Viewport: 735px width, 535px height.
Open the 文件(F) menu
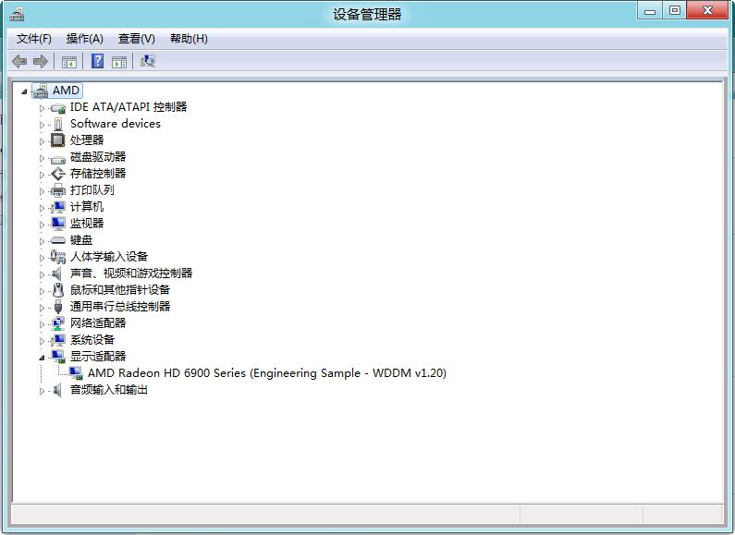(34, 39)
